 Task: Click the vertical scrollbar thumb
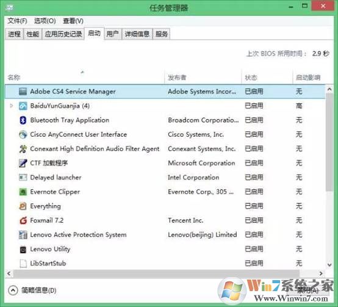(x=329, y=142)
